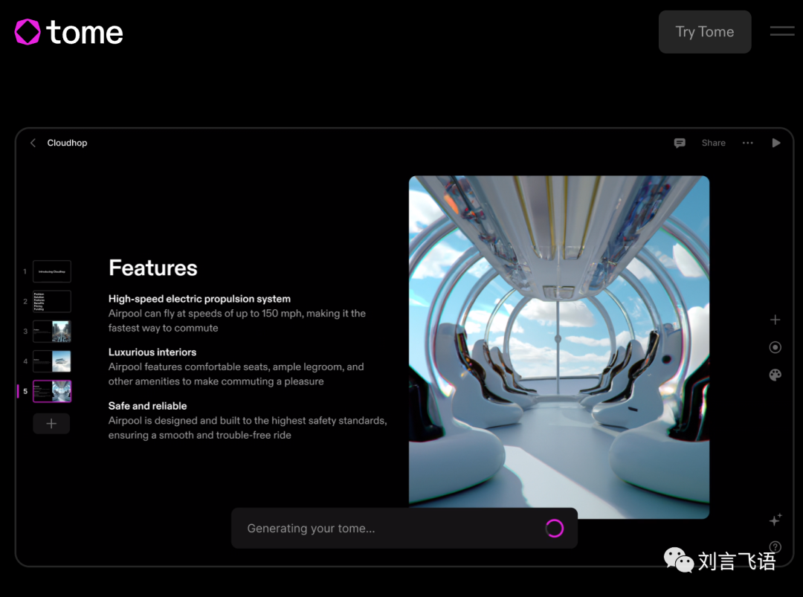Viewport: 803px width, 597px height.
Task: Select slide 3 thumbnail in sidebar
Action: pos(52,331)
